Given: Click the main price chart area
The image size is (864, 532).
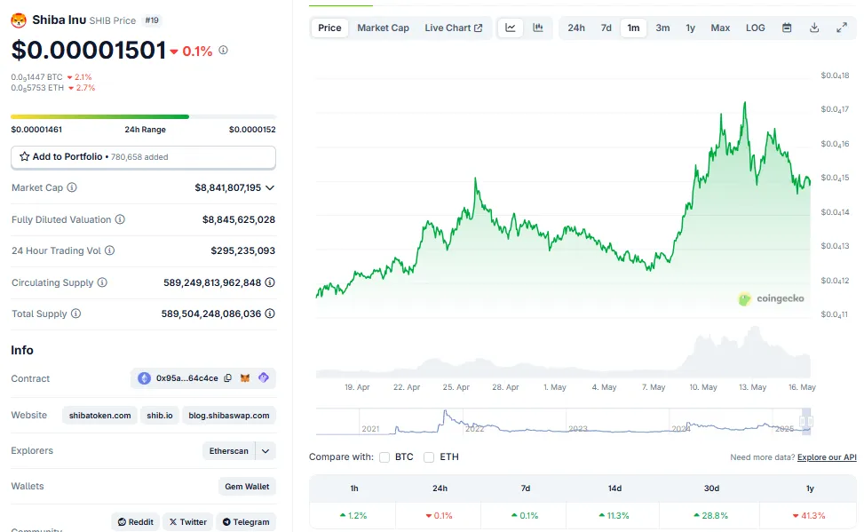Looking at the screenshot, I should click(x=563, y=198).
